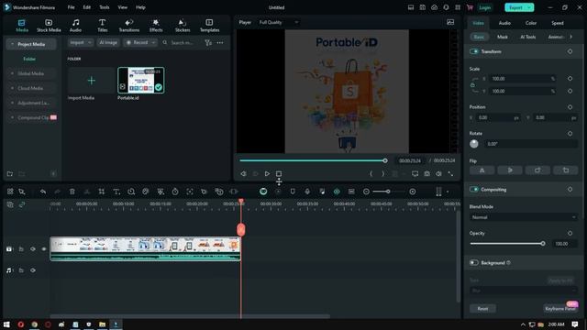Expand the Compound Clip item

pyautogui.click(x=12, y=117)
